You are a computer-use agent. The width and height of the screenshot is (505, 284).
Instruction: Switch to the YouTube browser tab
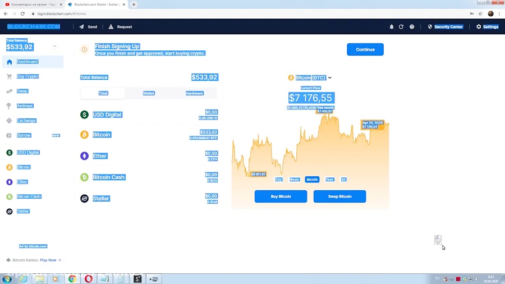pos(34,4)
